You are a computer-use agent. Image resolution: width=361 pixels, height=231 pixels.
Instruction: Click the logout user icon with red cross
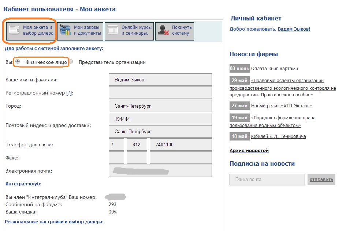point(163,30)
